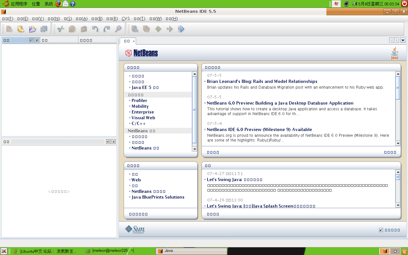This screenshot has height=255, width=408.
Task: Open the menu with (F) mnemonic
Action: click(8, 19)
